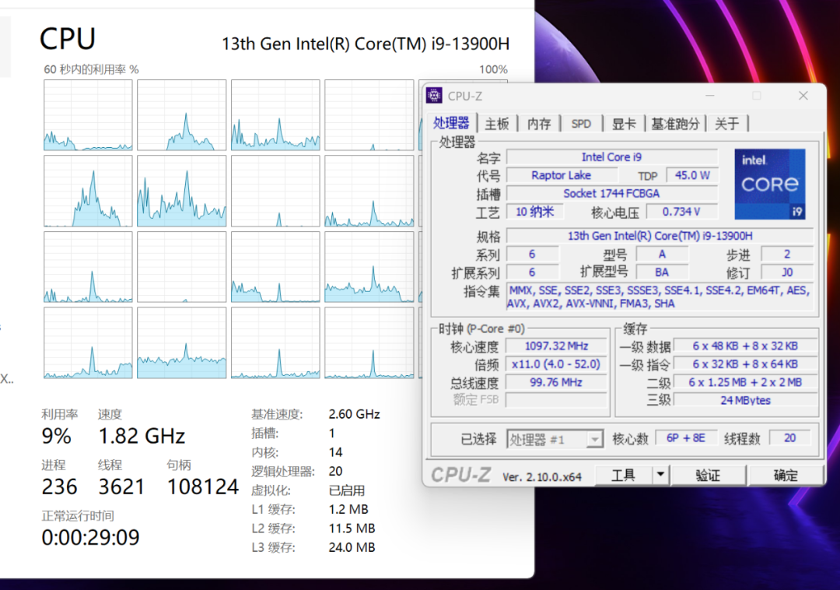
Task: Click the 核心速度 value 1097.32 MHz
Action: (x=556, y=346)
